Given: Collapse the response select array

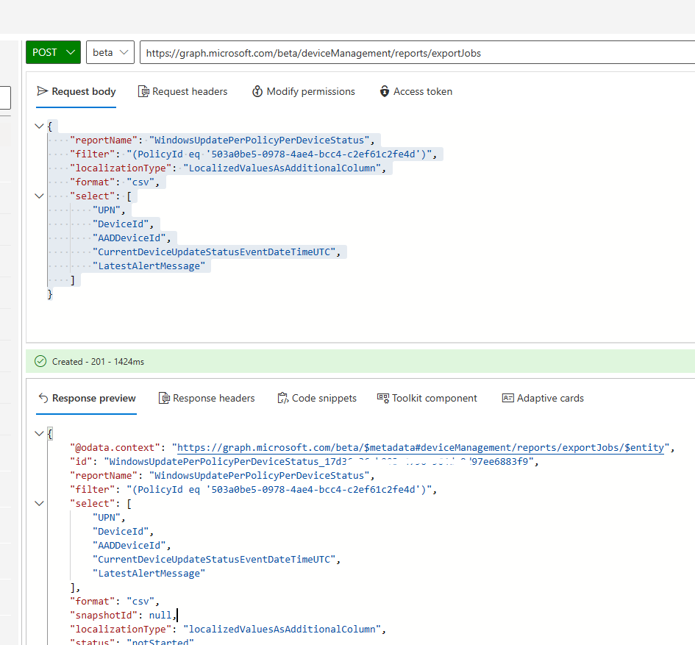Looking at the screenshot, I should click(39, 504).
